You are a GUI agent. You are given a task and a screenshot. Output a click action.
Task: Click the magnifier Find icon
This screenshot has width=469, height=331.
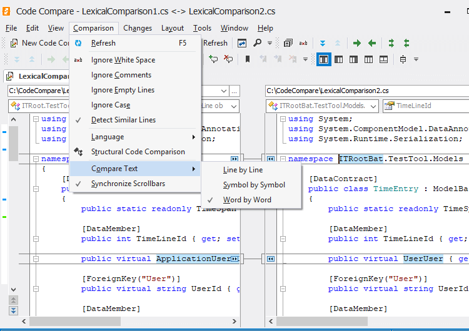(258, 43)
